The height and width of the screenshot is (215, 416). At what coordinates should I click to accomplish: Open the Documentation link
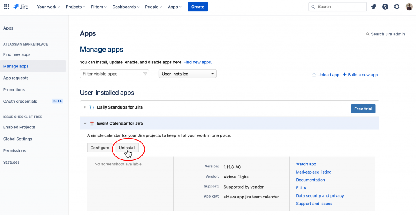click(x=310, y=180)
